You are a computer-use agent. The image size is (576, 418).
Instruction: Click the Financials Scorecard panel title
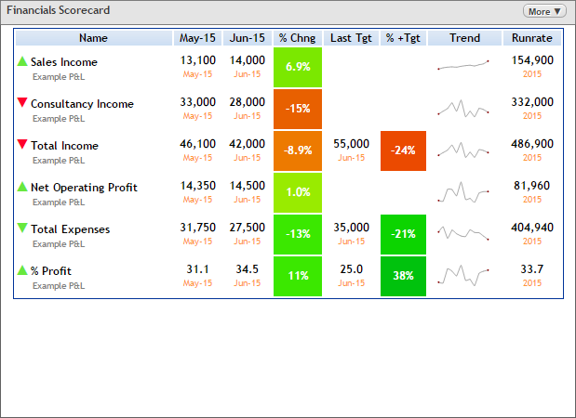pyautogui.click(x=58, y=10)
